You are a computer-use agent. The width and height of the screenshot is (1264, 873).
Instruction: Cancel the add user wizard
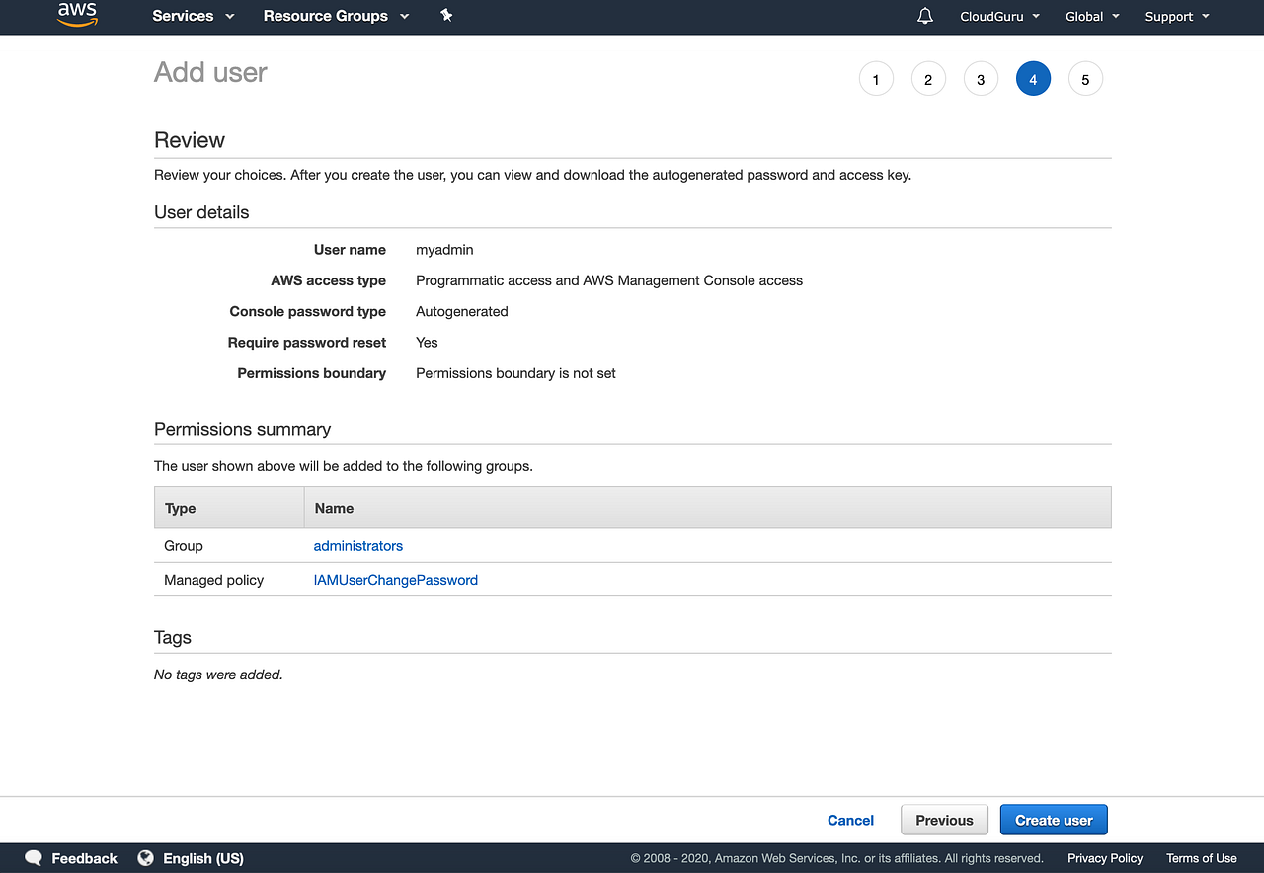850,820
